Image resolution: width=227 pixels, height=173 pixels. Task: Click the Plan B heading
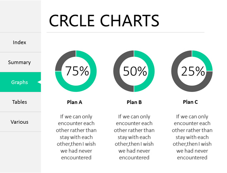click(134, 102)
